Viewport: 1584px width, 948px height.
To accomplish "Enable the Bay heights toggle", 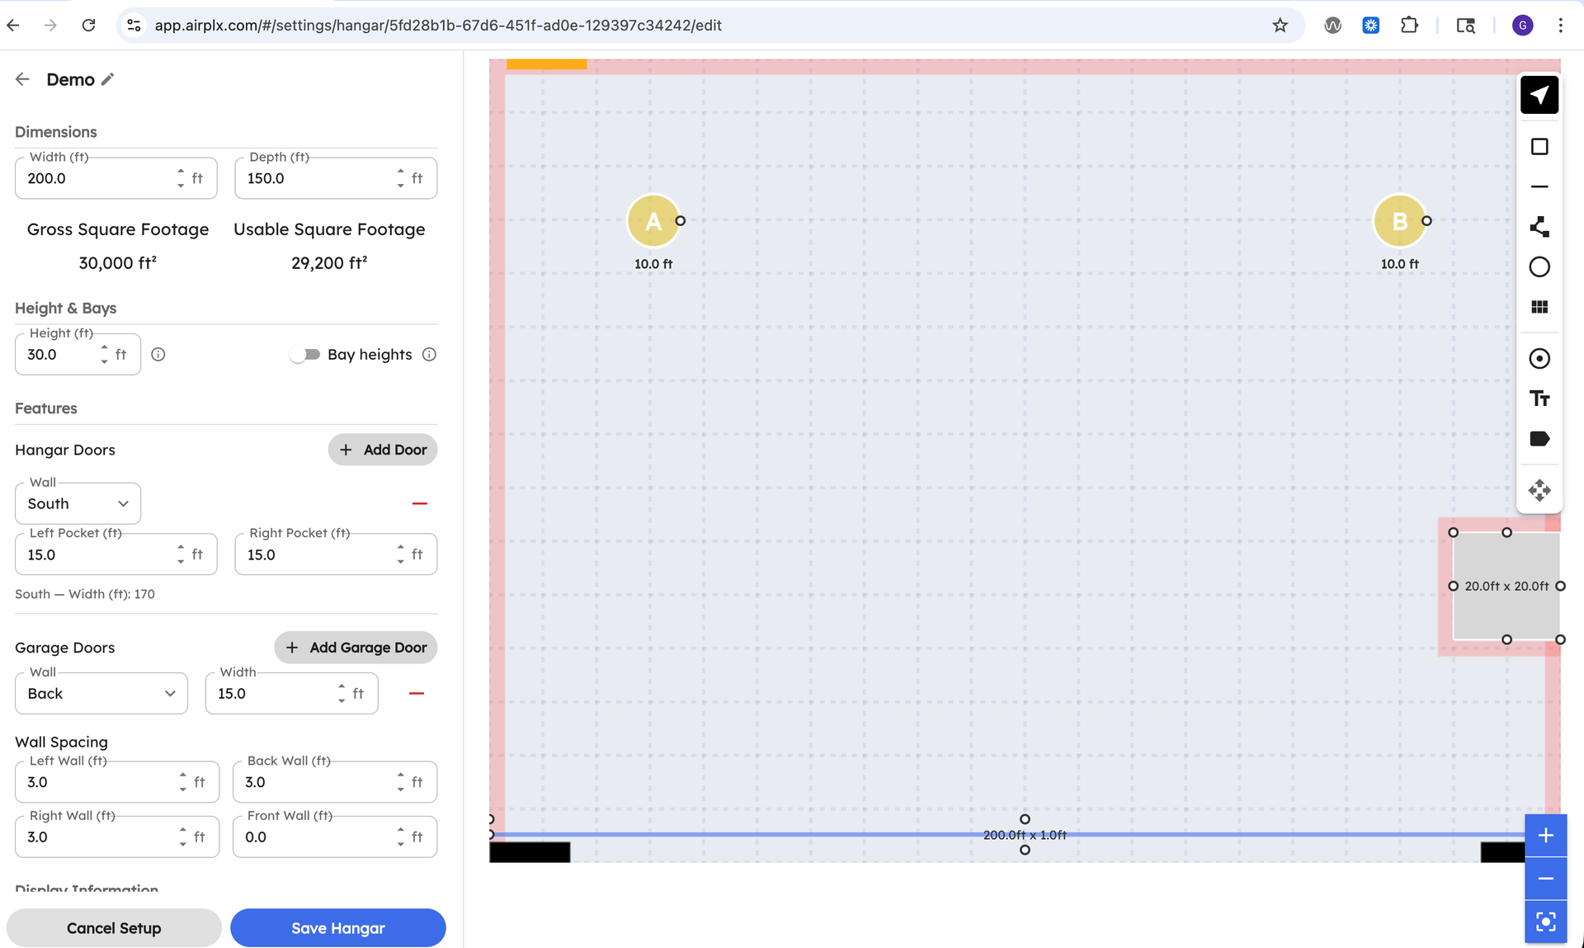I will click(304, 354).
